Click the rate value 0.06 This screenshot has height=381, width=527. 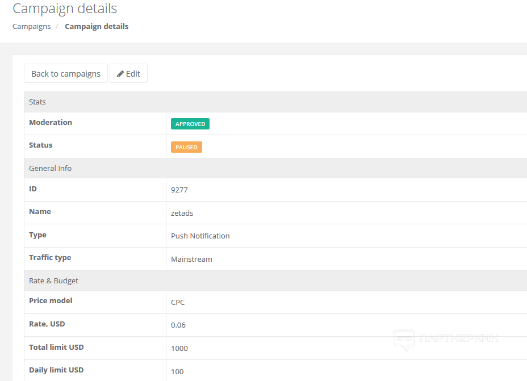click(178, 325)
